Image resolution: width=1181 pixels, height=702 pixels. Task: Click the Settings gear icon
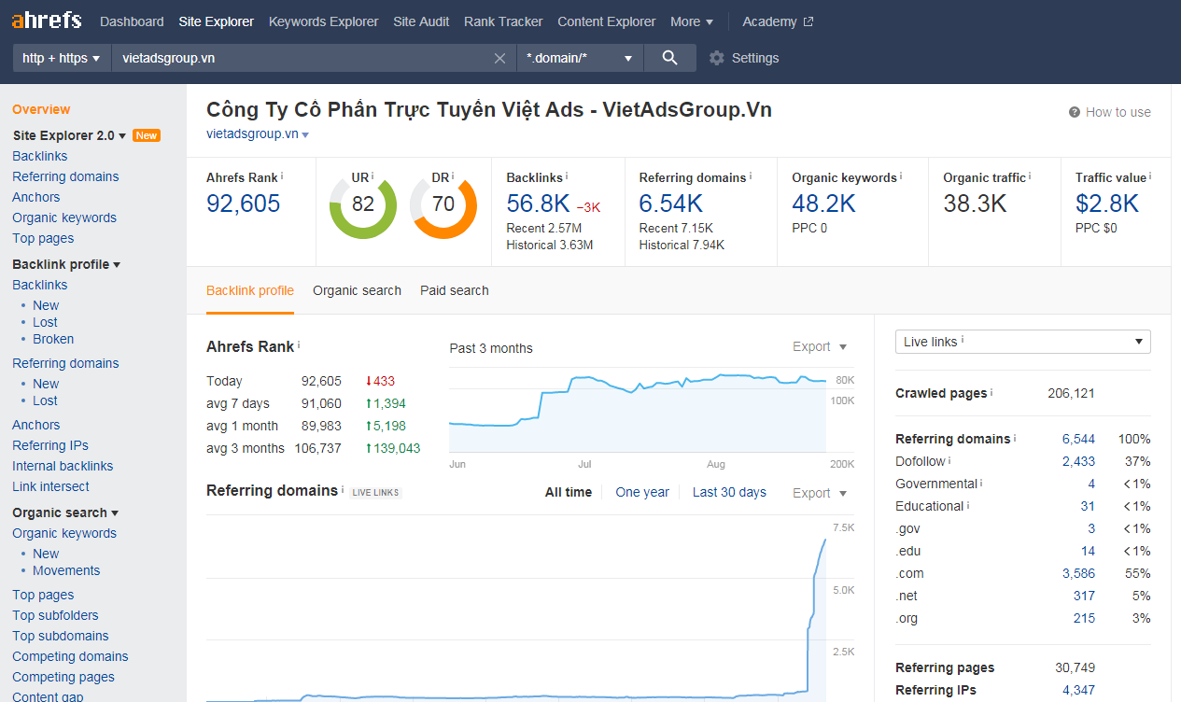pos(717,58)
